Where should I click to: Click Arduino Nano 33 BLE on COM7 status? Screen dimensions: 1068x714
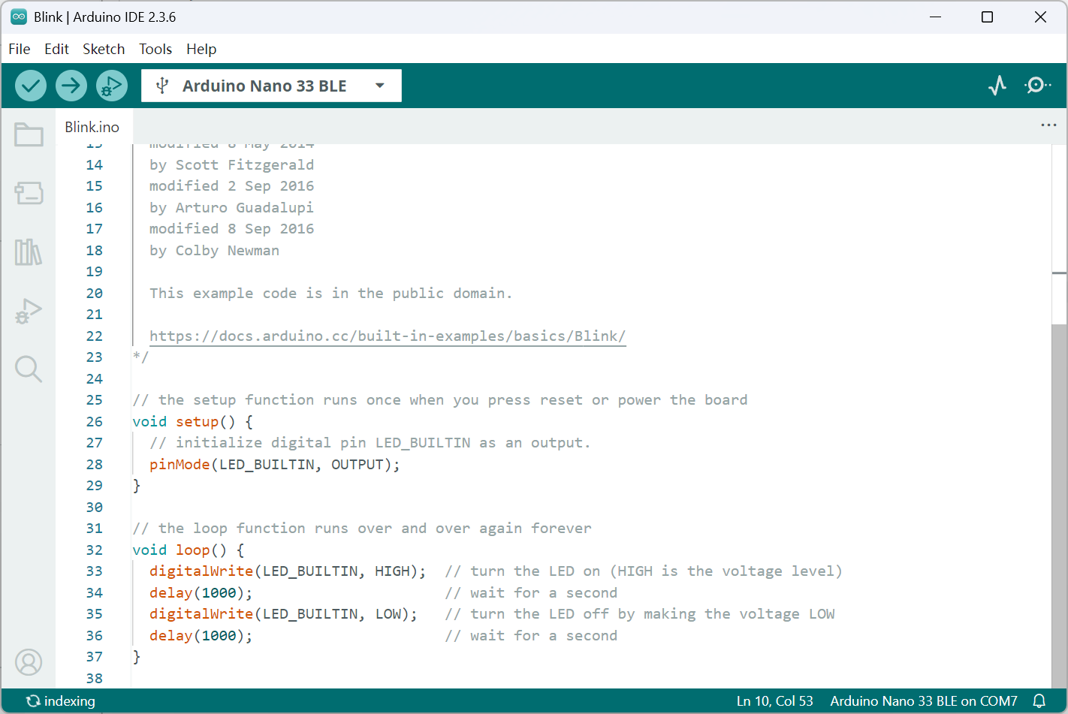point(923,701)
